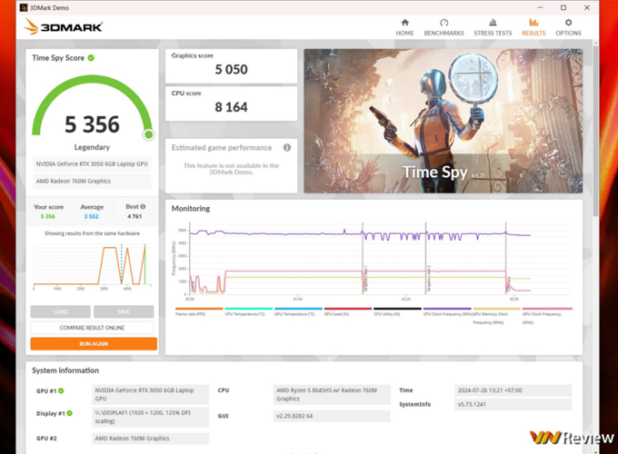Screen dimensions: 618x454
Task: Click the LOAD button
Action: tap(60, 311)
